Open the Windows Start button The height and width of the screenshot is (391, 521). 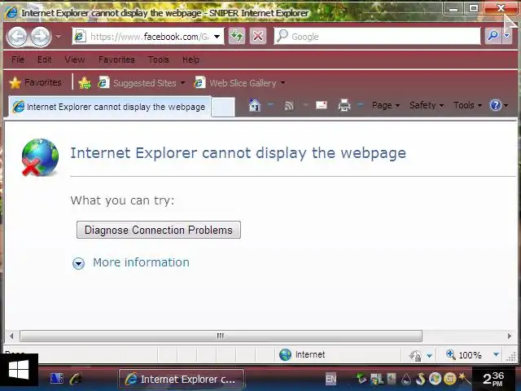pos(19,371)
